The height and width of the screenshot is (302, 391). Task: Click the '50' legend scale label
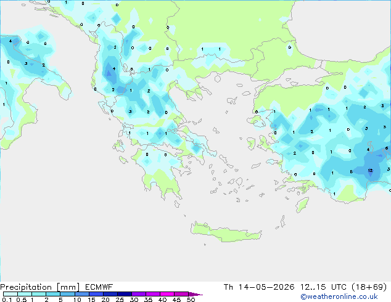[191, 300]
